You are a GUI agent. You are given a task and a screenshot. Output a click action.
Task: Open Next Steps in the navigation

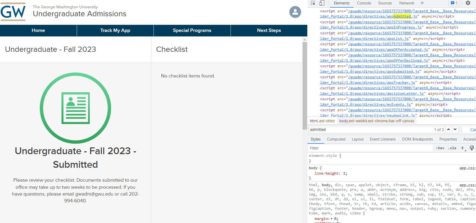click(269, 31)
